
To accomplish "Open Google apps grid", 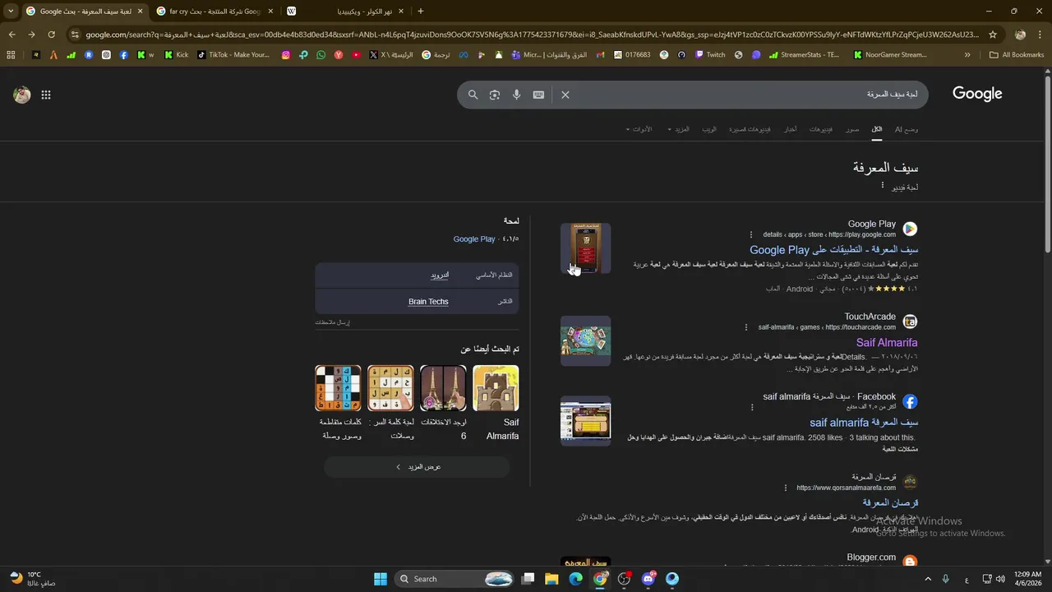I will pos(46,95).
